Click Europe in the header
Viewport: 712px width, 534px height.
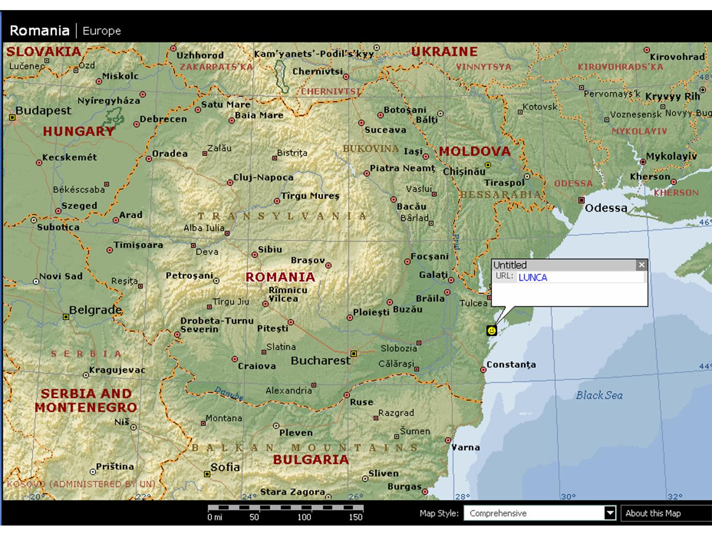102,31
